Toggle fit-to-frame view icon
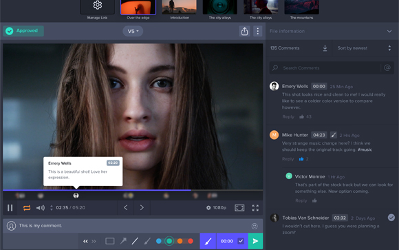Image resolution: width=399 pixels, height=250 pixels. point(239,208)
